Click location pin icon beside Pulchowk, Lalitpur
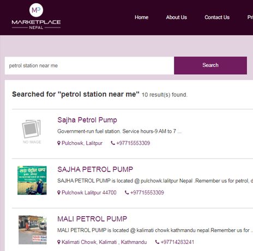Viewport: 253px width, 251px height. (x=59, y=143)
